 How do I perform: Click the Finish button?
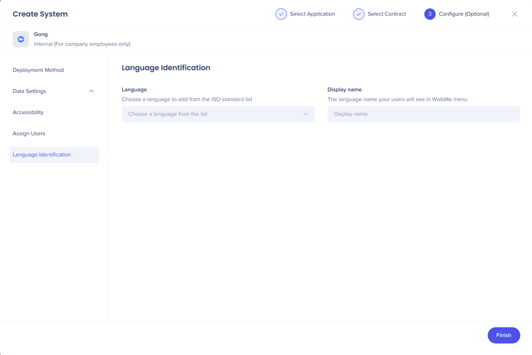(503, 335)
